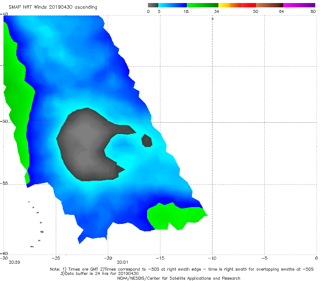Click the brown 50–64 segment of the color bar
Image resolution: width=320 pixels, height=281 pixels.
click(269, 5)
